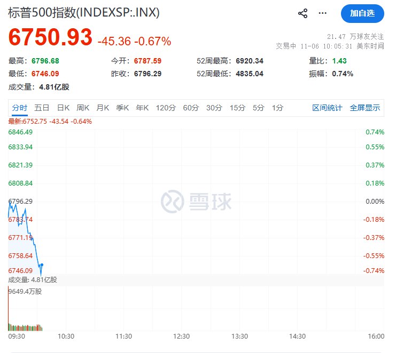
Task: Switch to the 日K chart tab
Action: pyautogui.click(x=63, y=108)
